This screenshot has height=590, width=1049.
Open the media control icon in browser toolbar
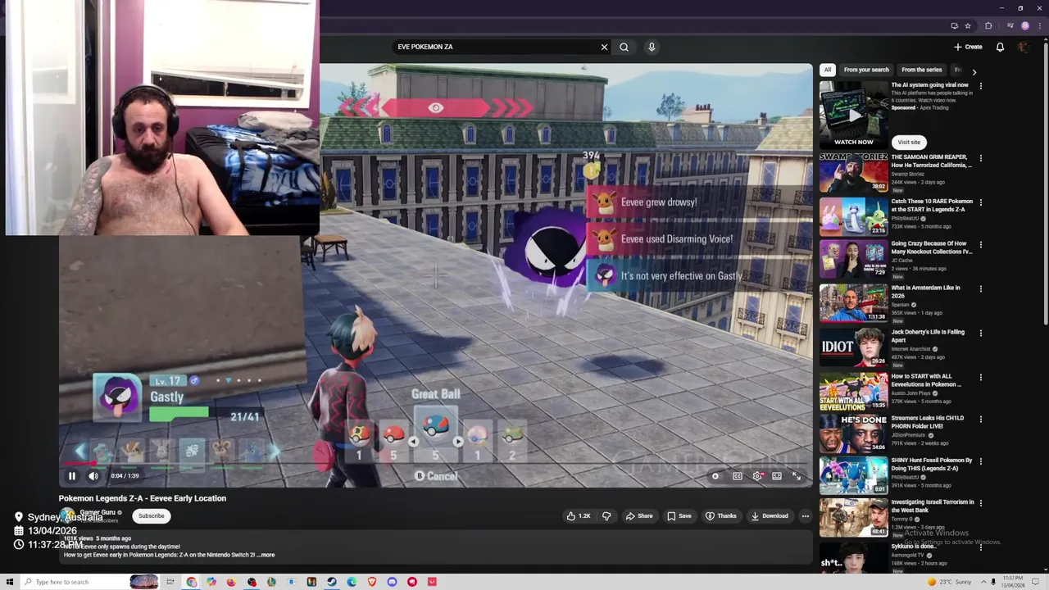pyautogui.click(x=1010, y=25)
